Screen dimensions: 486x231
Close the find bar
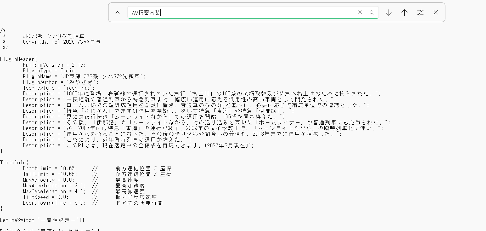point(436,13)
